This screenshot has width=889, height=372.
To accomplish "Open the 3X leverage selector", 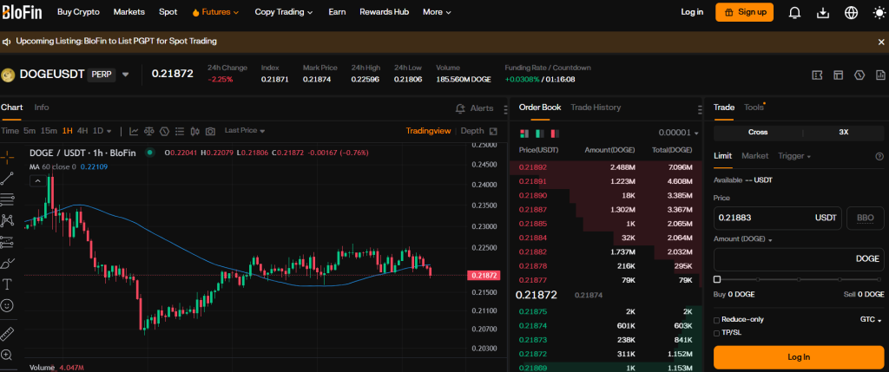I will coord(843,132).
